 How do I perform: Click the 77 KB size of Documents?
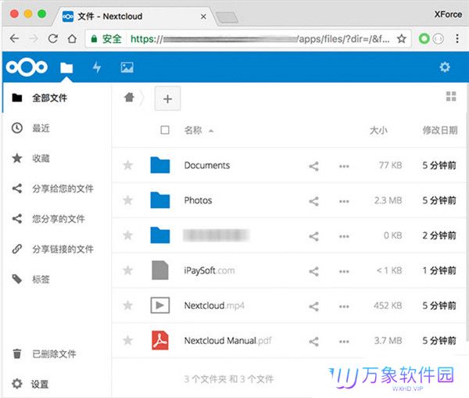point(390,165)
